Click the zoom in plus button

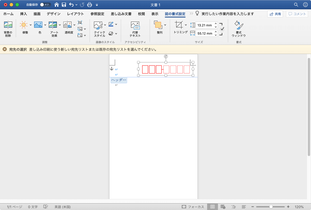(x=288, y=206)
